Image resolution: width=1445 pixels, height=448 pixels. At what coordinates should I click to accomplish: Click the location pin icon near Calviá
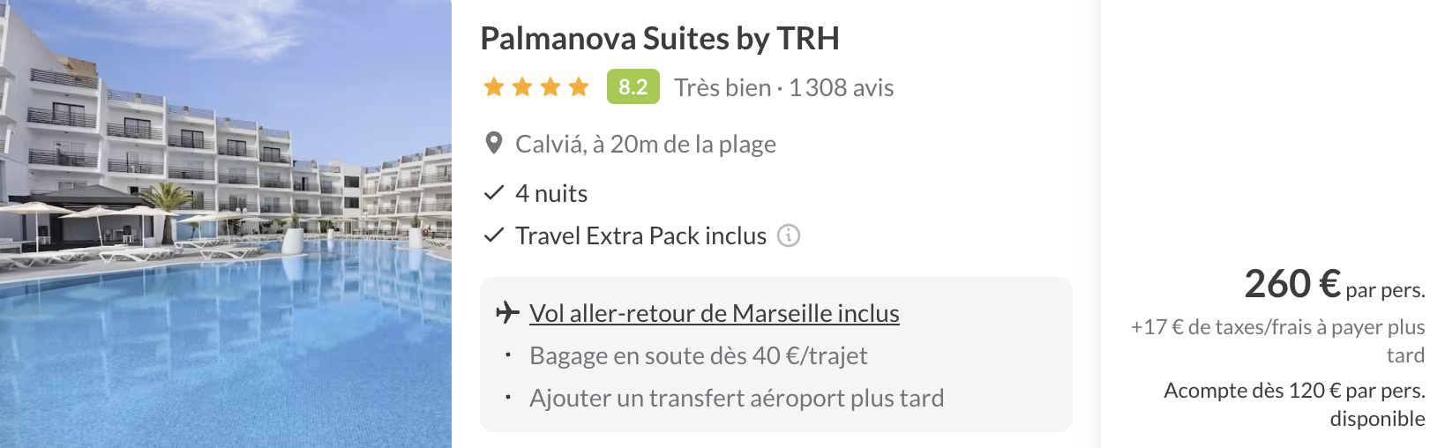click(494, 143)
